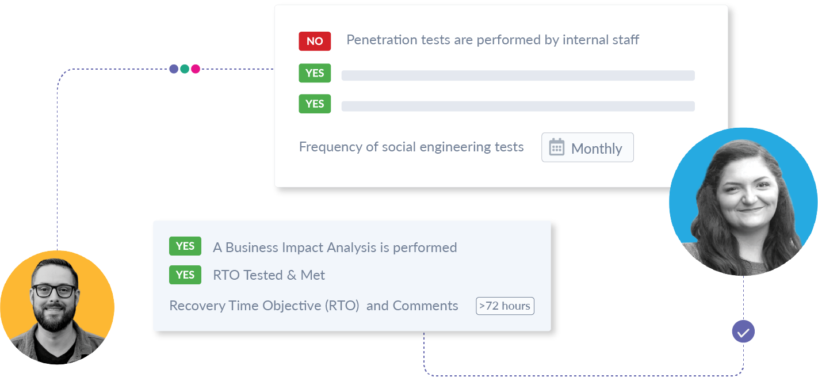Click 'A Business Impact Analysis is performed' text
This screenshot has height=377, width=818.
pos(335,247)
